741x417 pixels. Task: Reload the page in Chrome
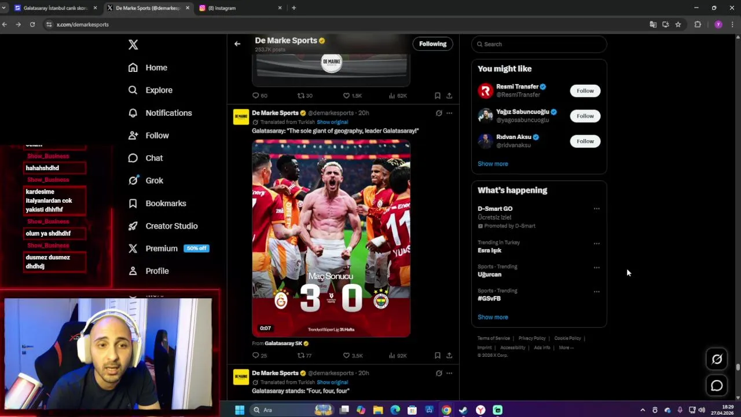pyautogui.click(x=32, y=24)
